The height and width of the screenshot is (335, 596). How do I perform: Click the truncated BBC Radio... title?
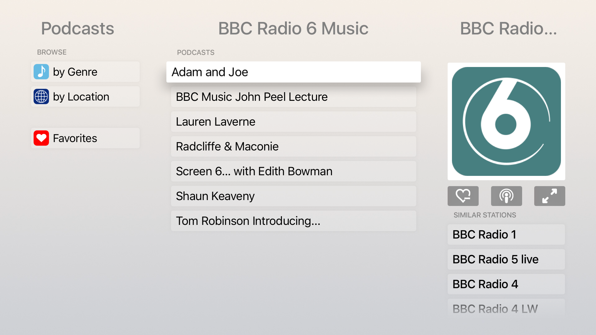[508, 29]
